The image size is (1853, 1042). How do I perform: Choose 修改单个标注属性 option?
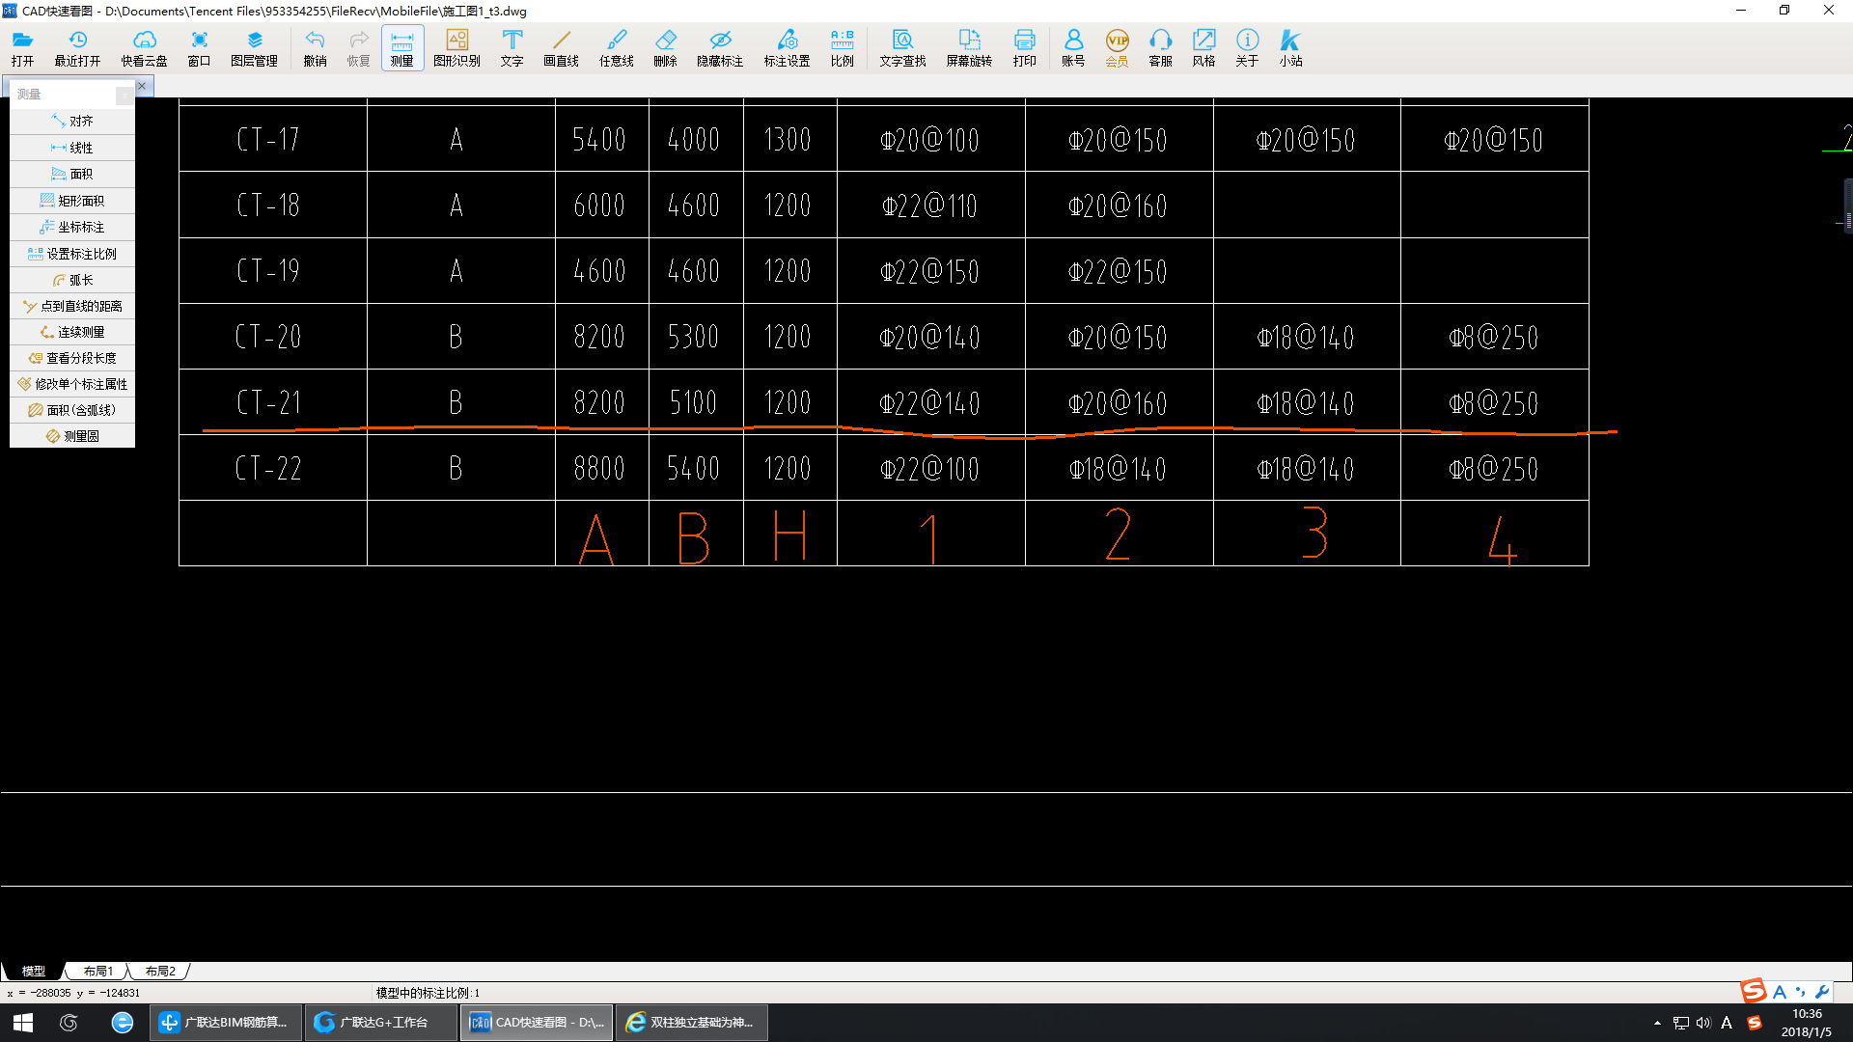pos(72,384)
